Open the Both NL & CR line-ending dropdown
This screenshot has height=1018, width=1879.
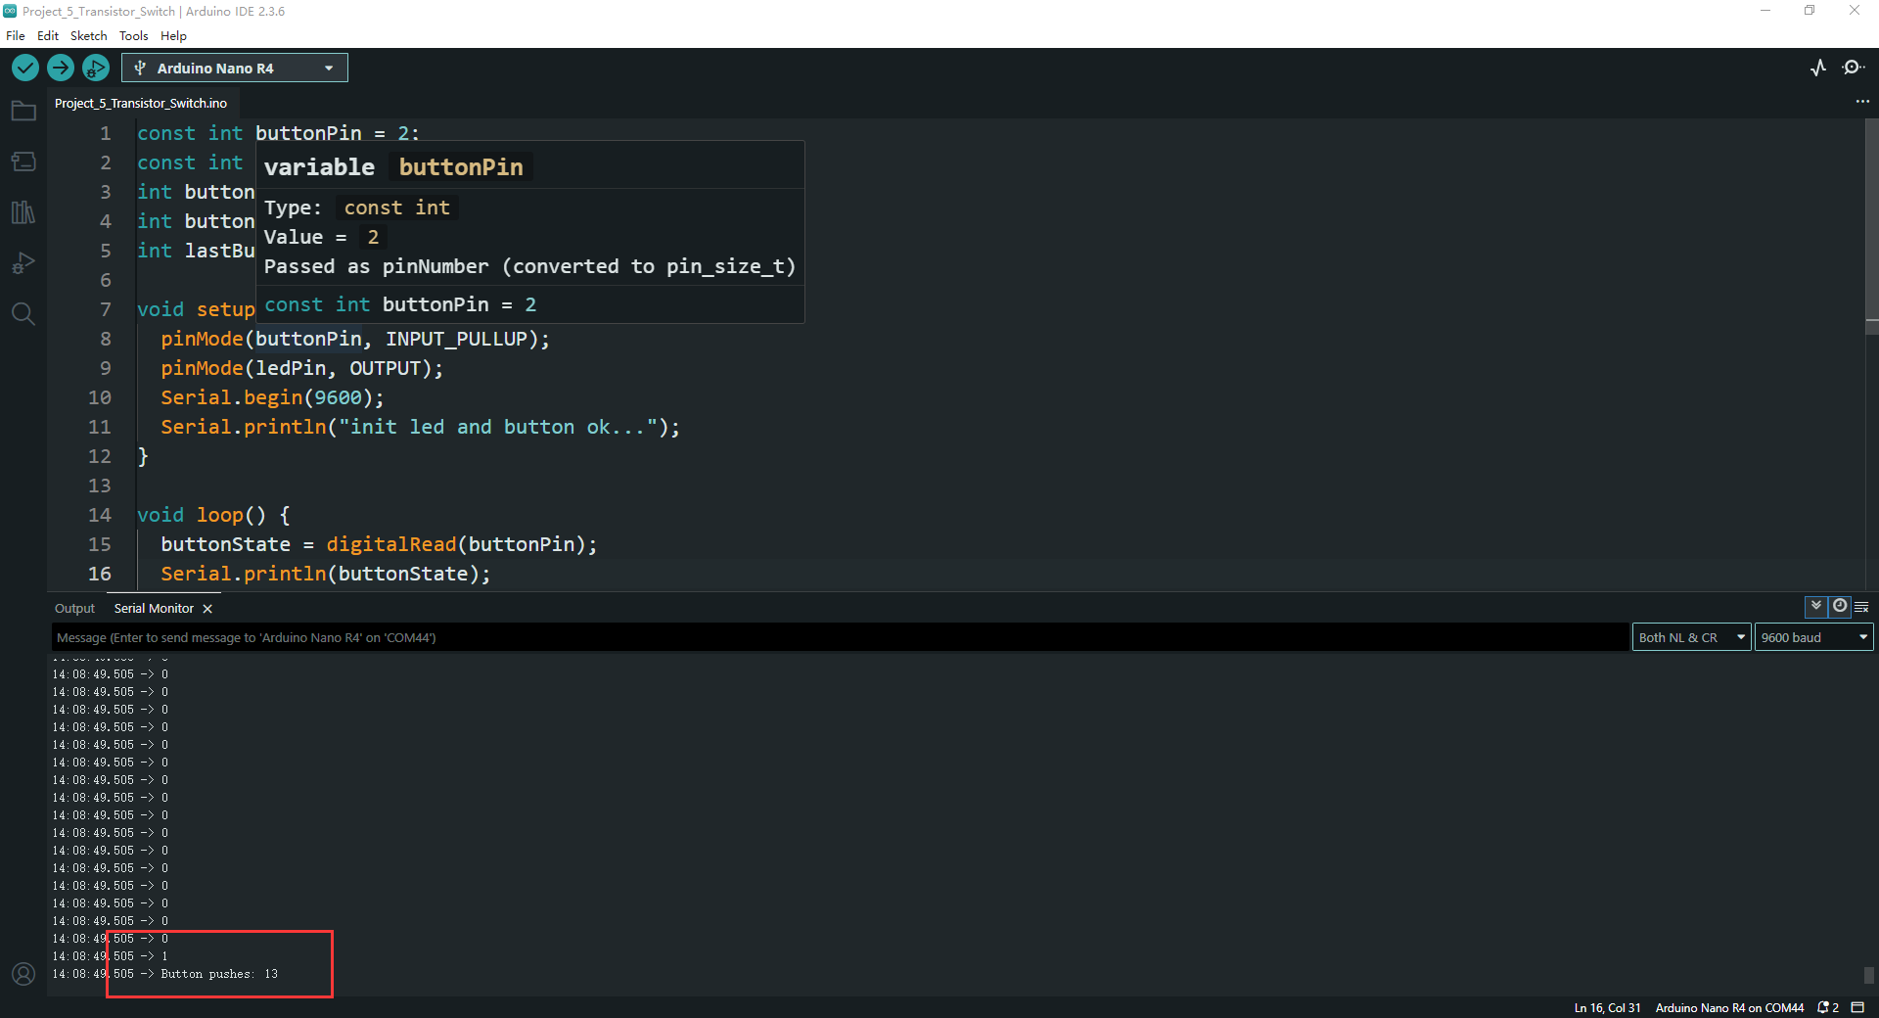click(x=1691, y=637)
